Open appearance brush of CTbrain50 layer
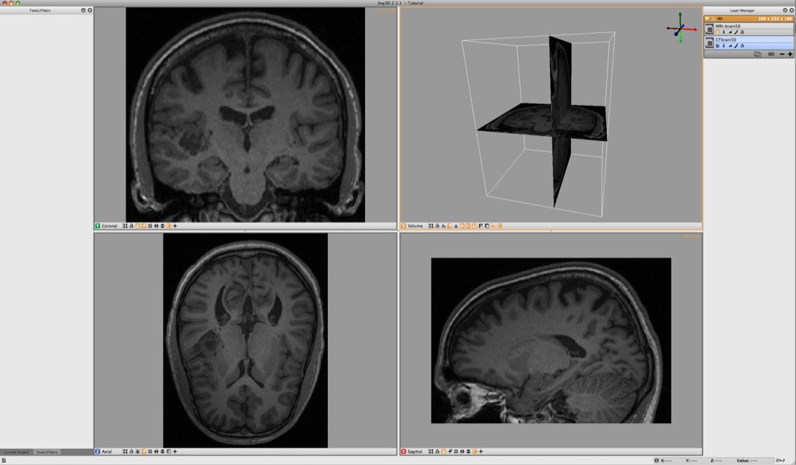This screenshot has width=796, height=465. pos(736,46)
